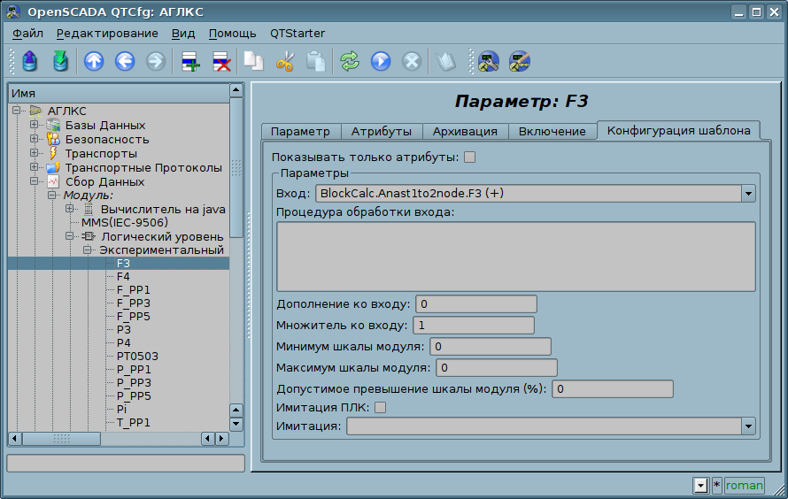Viewport: 788px width, 499px height.
Task: Click the Транспортные Протоколы folder icon
Action: pyautogui.click(x=53, y=167)
